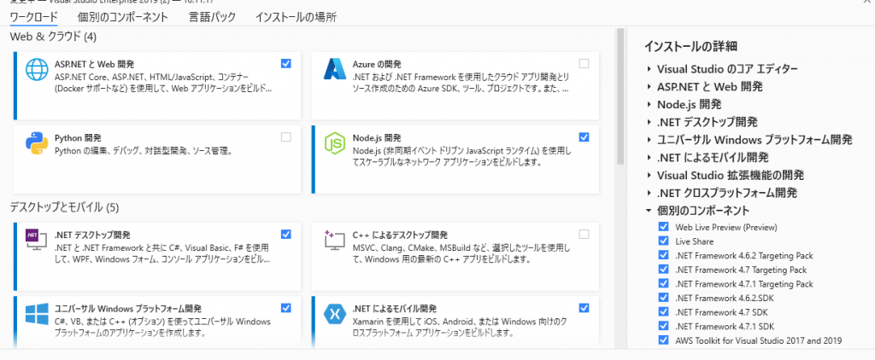Select the ASP.NET と Web 開発 card title
The width and height of the screenshot is (875, 360).
pyautogui.click(x=94, y=64)
